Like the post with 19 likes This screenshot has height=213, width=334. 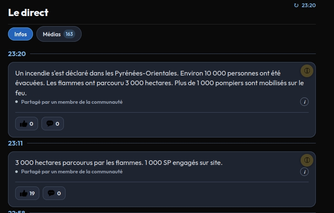click(27, 193)
